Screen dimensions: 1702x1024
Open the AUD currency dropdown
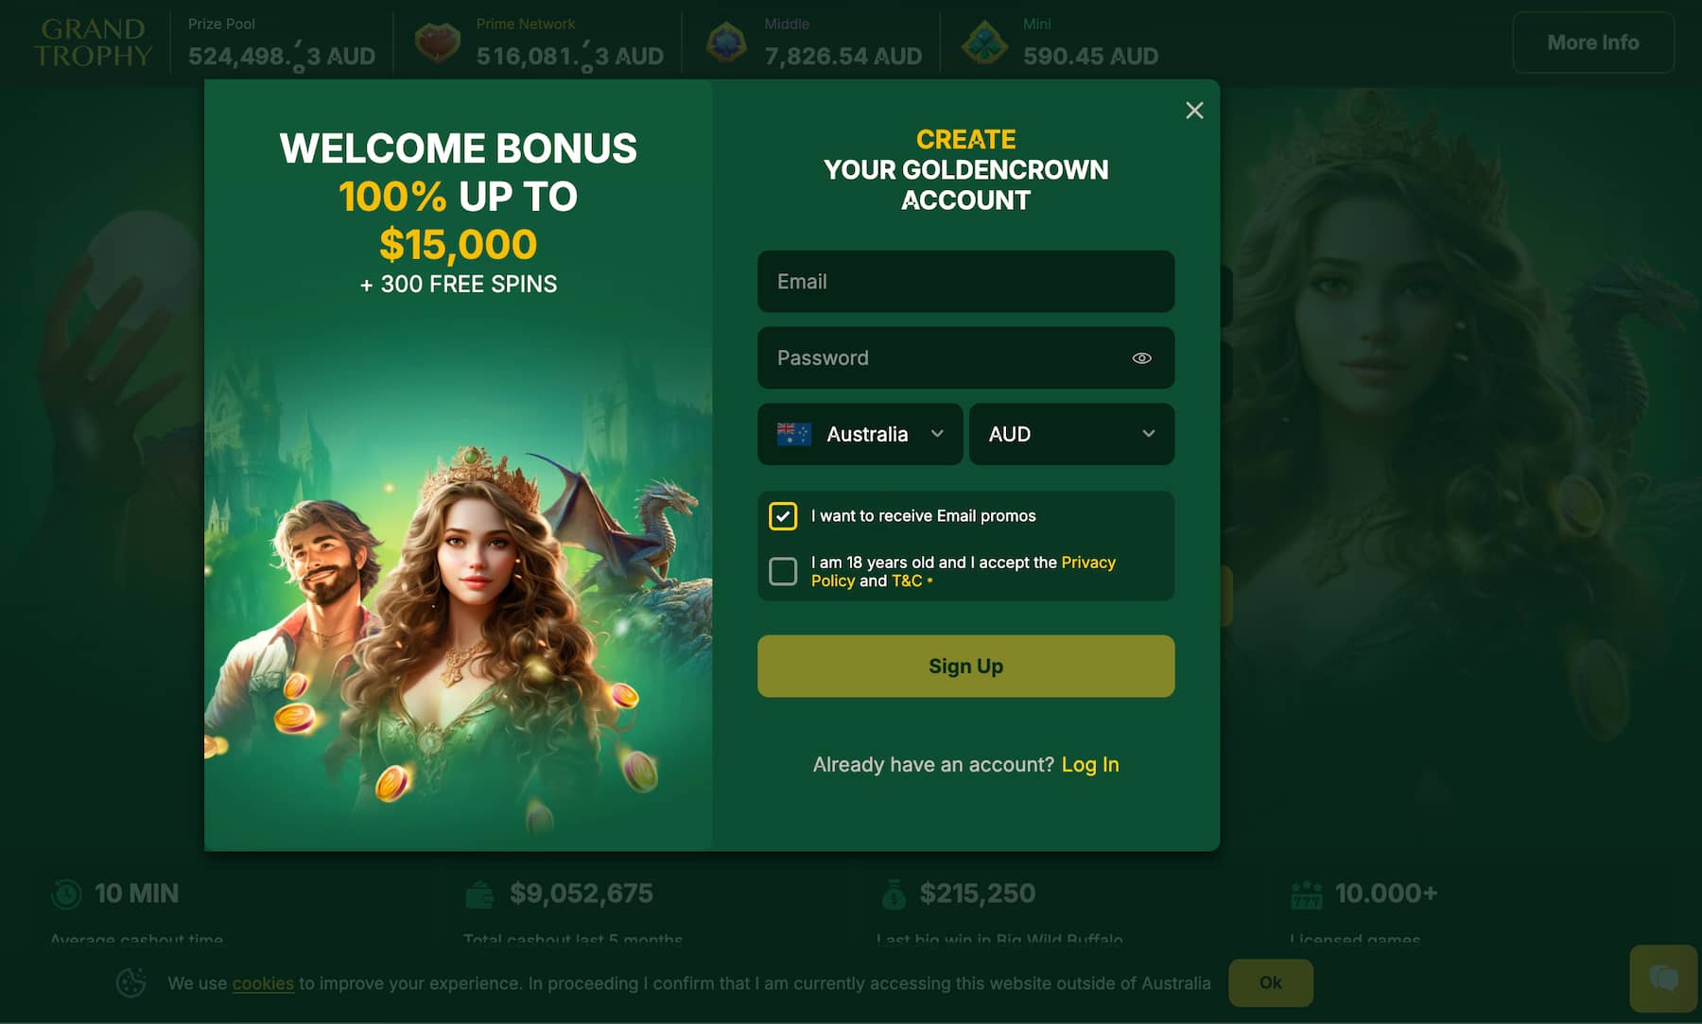1072,434
